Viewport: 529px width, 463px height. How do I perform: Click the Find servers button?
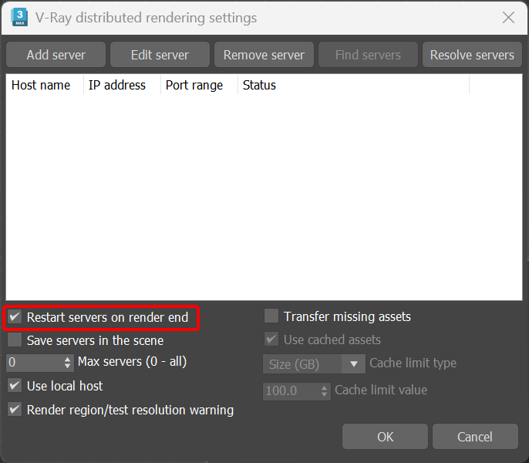tap(368, 55)
